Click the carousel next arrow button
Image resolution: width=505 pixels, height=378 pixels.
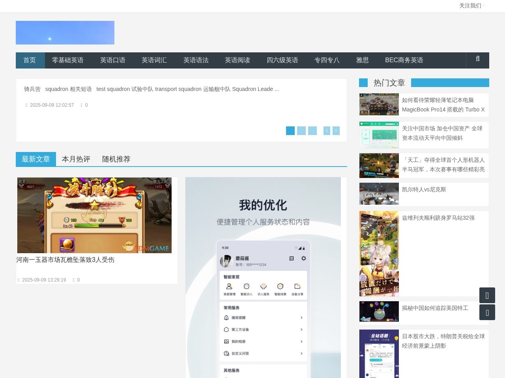336,131
